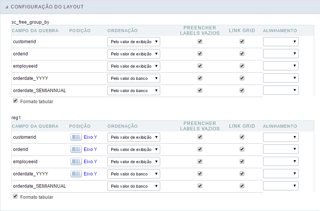This screenshot has height=211, width=320.
Task: Click the sc_free_group_by group title
Action: tap(30, 22)
